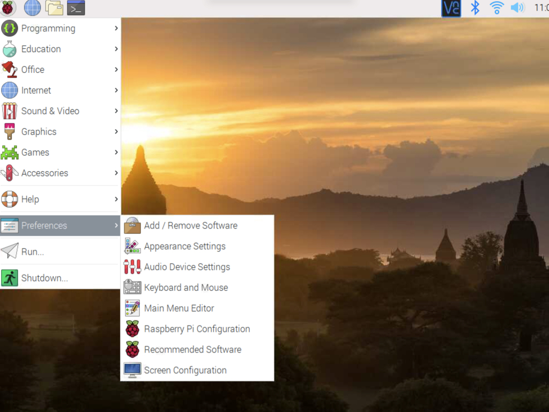
Task: Expand the Accessories submenu
Action: click(x=116, y=173)
